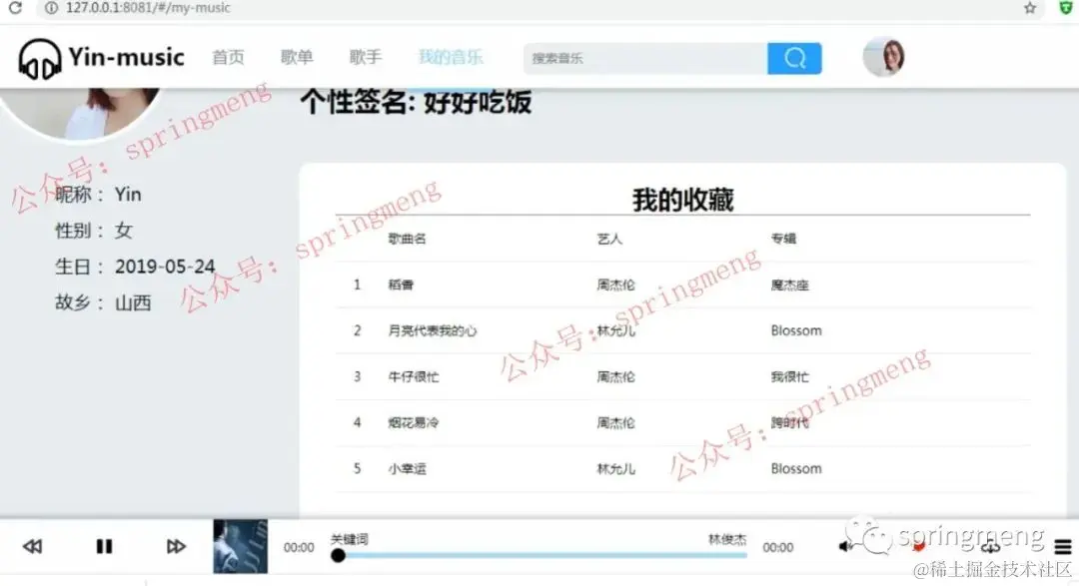The image size is (1079, 586).
Task: Click the album cover thumbnail in player
Action: pyautogui.click(x=240, y=547)
